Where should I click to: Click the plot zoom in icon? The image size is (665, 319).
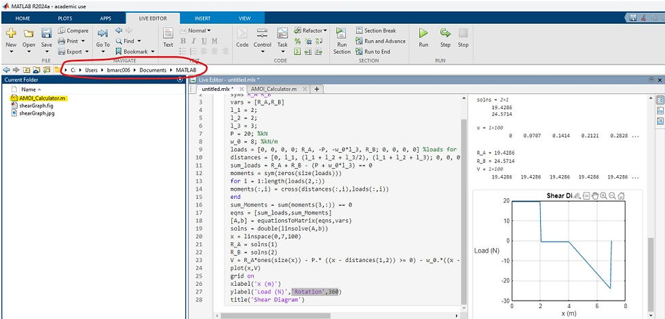[x=603, y=195]
